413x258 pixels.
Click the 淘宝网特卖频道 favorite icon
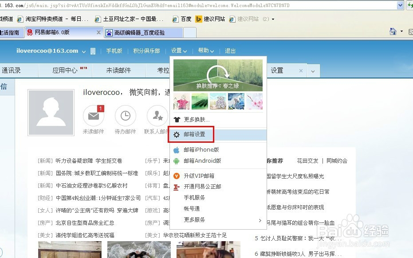click(20, 19)
